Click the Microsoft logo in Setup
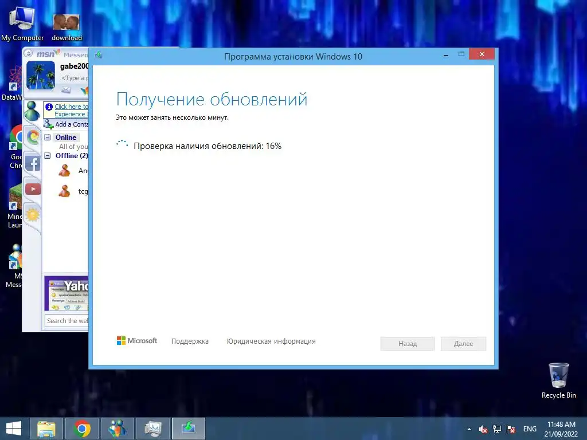Screen dimensions: 587x440 click(x=137, y=340)
